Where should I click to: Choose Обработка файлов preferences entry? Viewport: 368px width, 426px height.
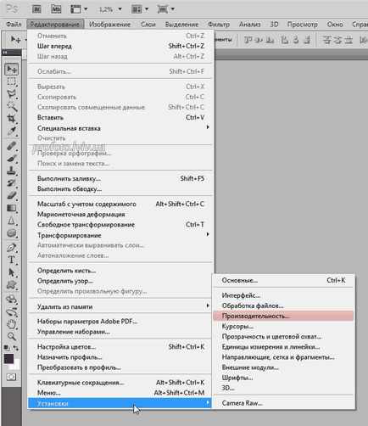pos(283,305)
